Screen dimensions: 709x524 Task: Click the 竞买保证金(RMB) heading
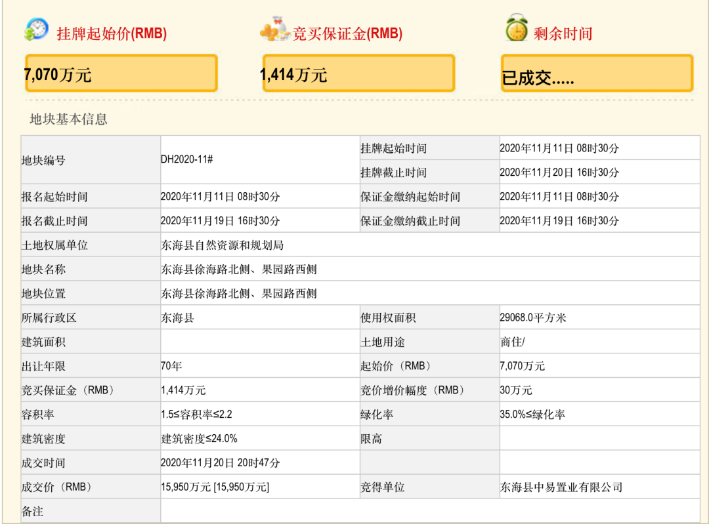coord(347,33)
